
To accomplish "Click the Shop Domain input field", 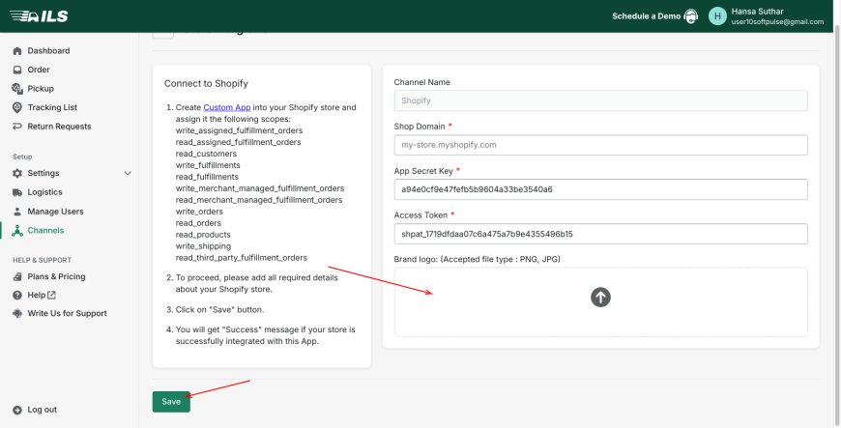I will [x=600, y=145].
